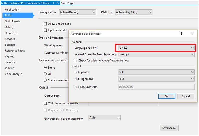
Task: Switch to the Start Page tab
Action: coord(67,3)
